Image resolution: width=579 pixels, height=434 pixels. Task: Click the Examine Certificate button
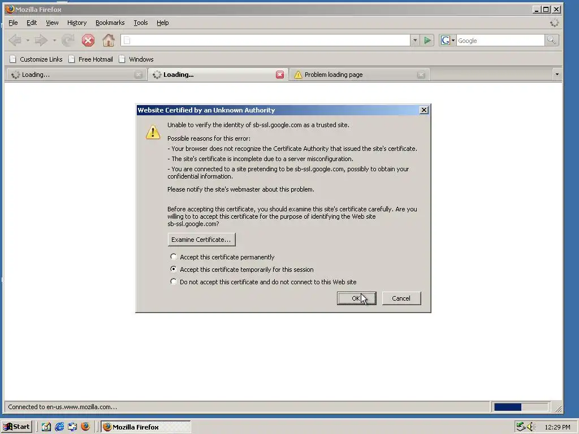(201, 240)
